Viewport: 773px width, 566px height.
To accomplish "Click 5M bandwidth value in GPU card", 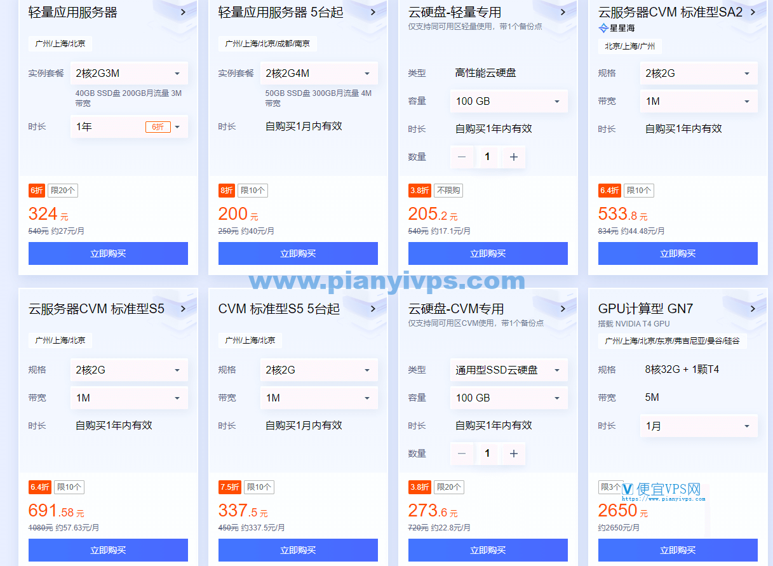I will tap(652, 398).
